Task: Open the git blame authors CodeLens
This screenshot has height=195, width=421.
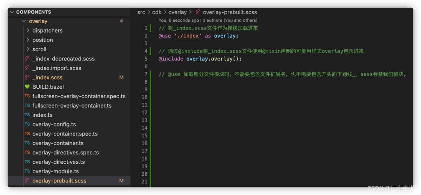Action: [x=208, y=20]
